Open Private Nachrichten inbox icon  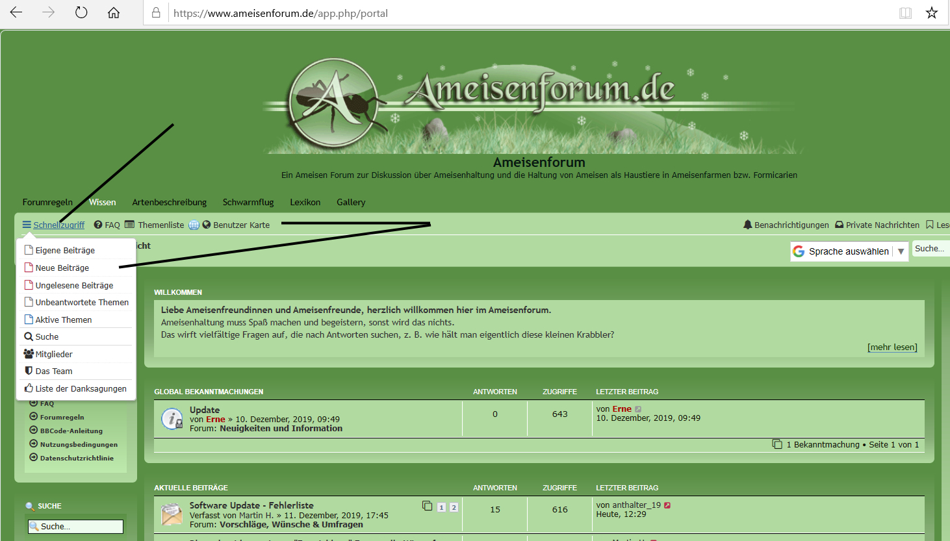pyautogui.click(x=839, y=225)
